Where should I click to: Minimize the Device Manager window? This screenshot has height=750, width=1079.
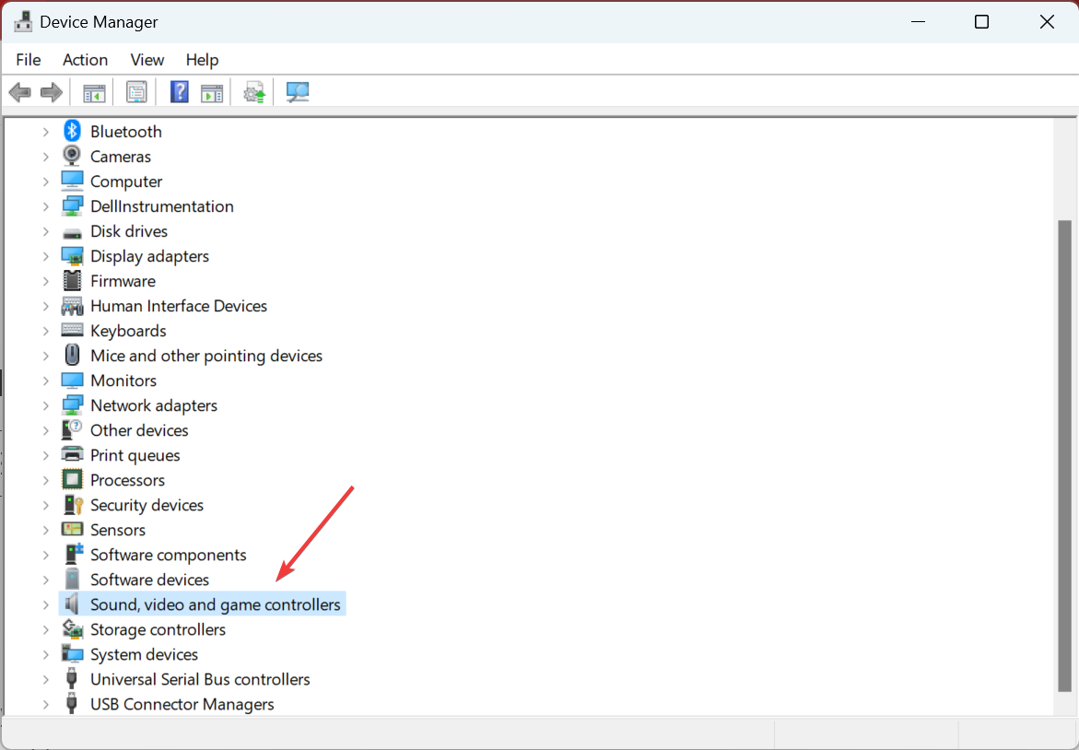[x=917, y=22]
